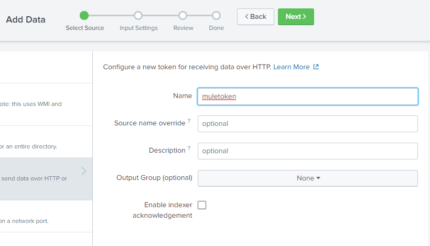The width and height of the screenshot is (430, 246).
Task: Enable indexer acknowledgement checkbox
Action: pyautogui.click(x=202, y=205)
